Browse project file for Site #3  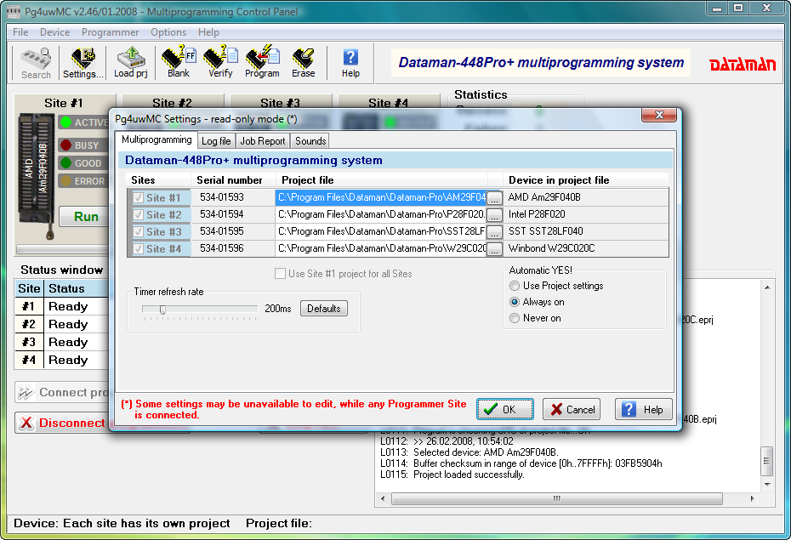[495, 232]
